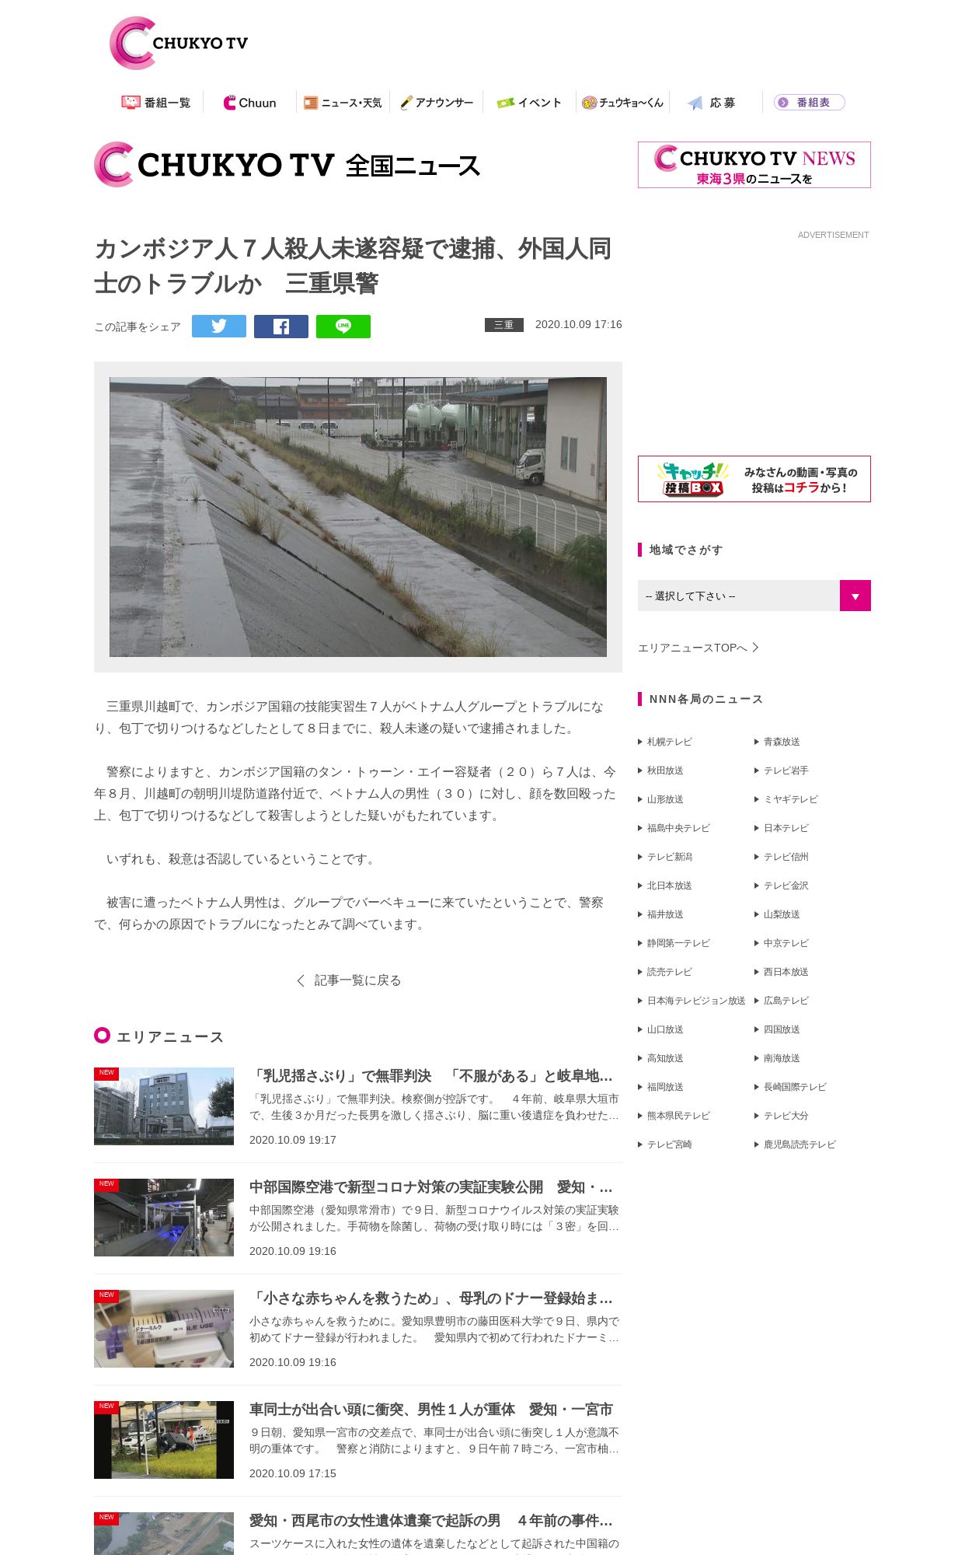Open the Chuun menu item
Image resolution: width=965 pixels, height=1555 pixels.
click(249, 103)
